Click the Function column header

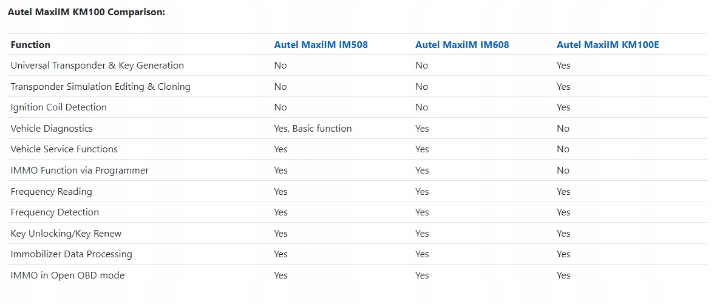click(x=30, y=44)
